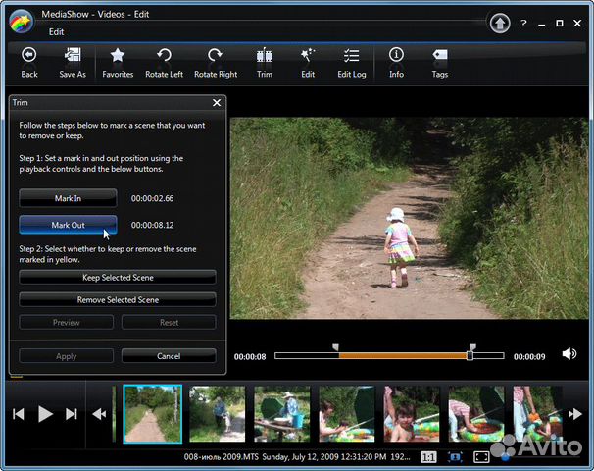Cancel the trim operation
The image size is (594, 471).
[x=169, y=356]
